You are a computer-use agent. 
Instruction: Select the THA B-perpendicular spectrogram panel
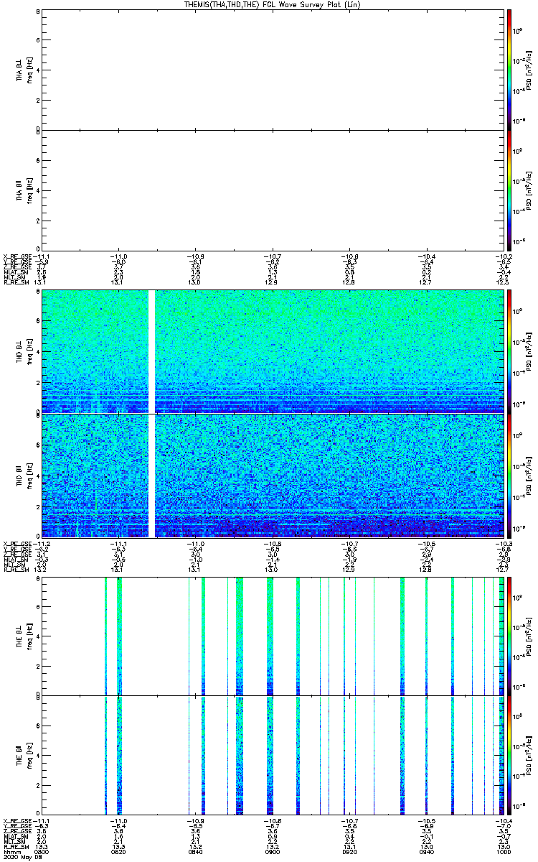click(273, 70)
